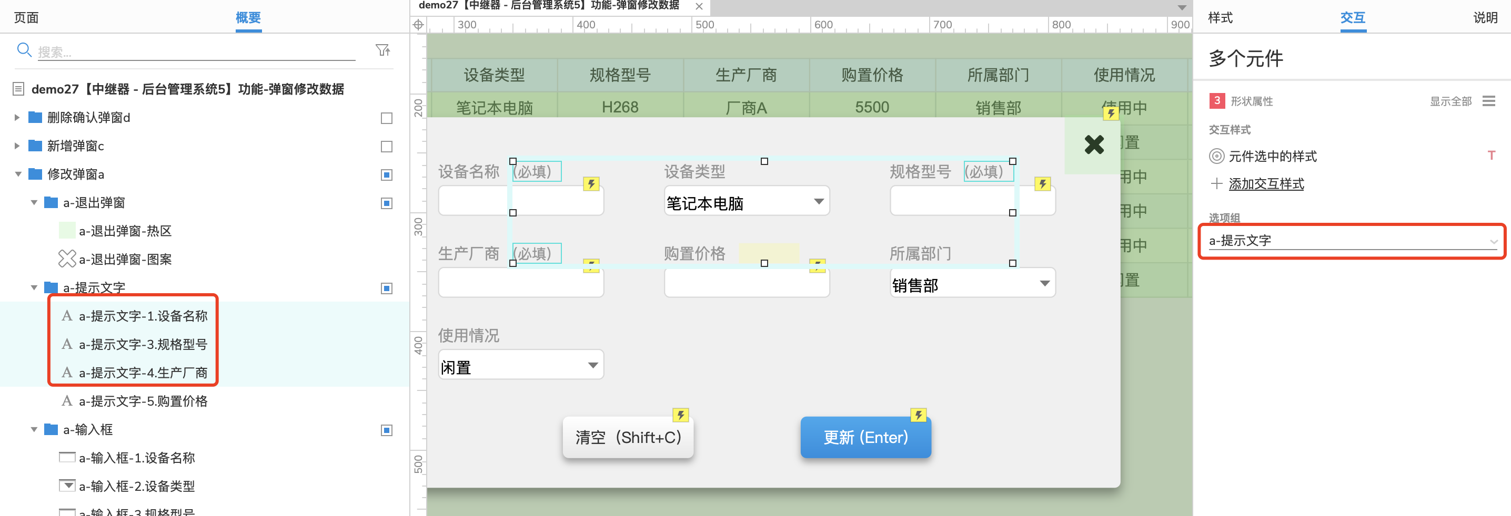Click the search magnifier icon in outline panel
The width and height of the screenshot is (1511, 516).
point(24,50)
